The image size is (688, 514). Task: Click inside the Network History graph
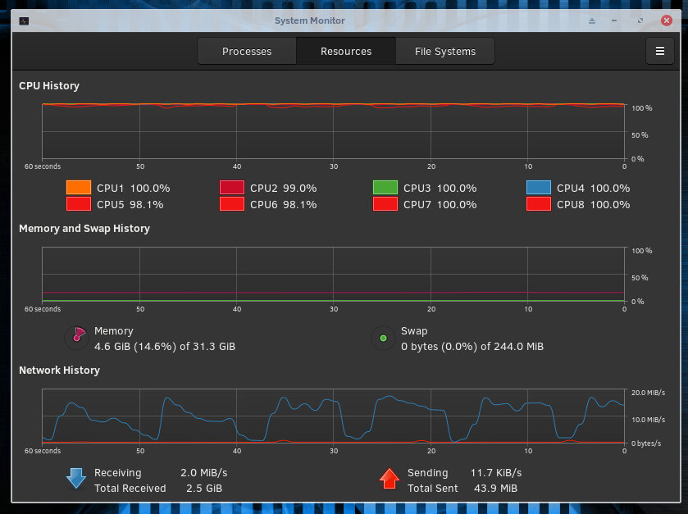pyautogui.click(x=333, y=416)
